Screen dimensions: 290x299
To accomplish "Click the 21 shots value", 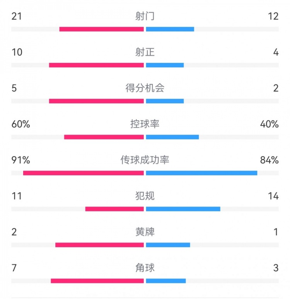I will click(17, 16).
